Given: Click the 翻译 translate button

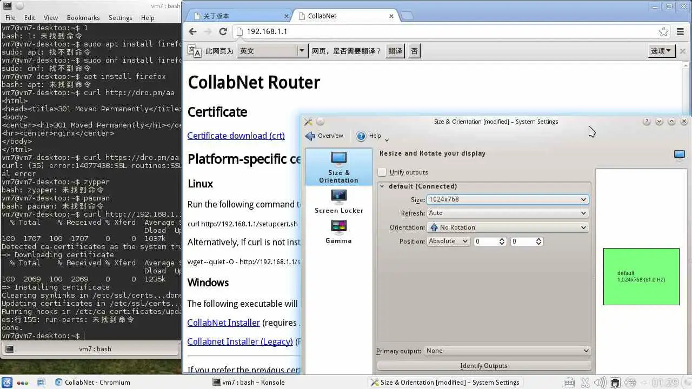Looking at the screenshot, I should coord(395,51).
